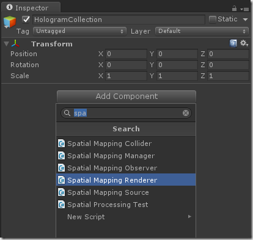Clear the component search field
Viewport: 253px width, 240px height.
186,113
